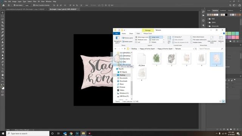Select the Pen tool
The width and height of the screenshot is (242, 136).
click(3, 62)
